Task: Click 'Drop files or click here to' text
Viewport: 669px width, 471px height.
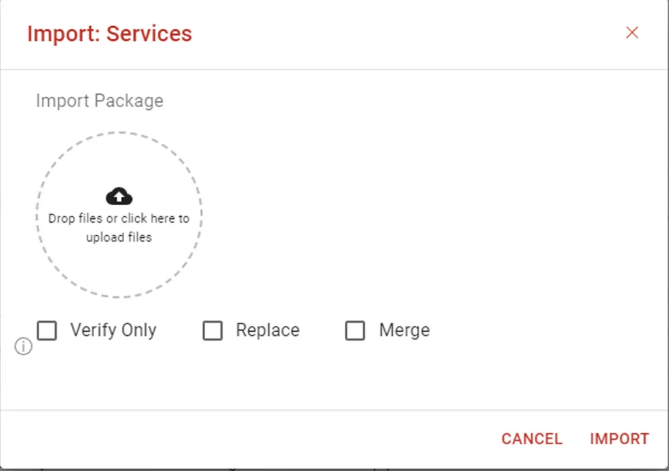Action: point(119,218)
